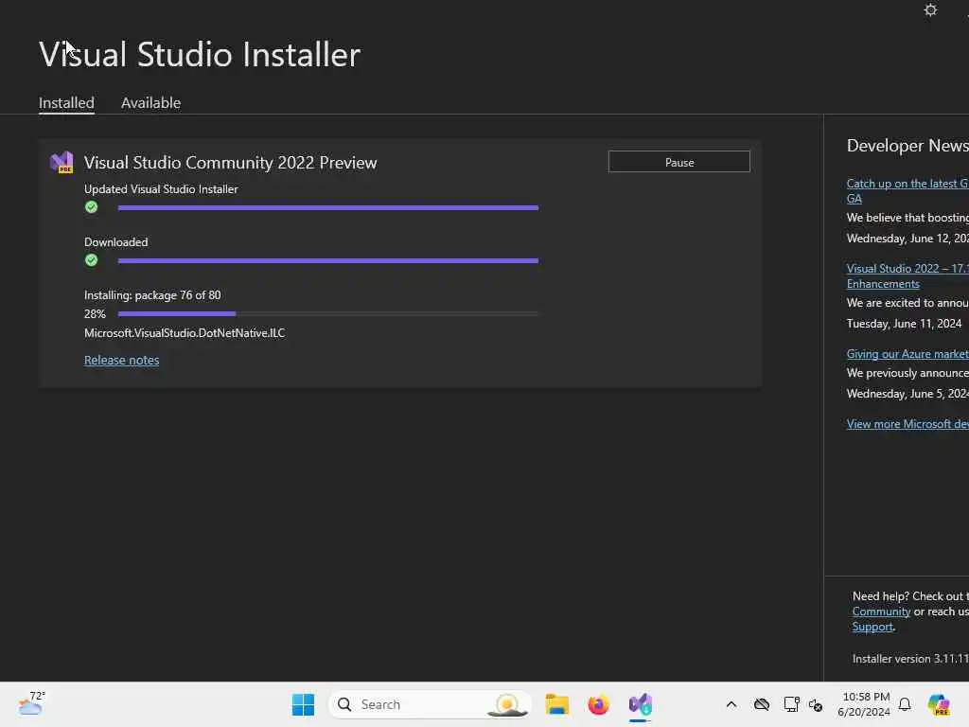
Task: Click the Microsoft.VisualStudio.DotNetNative.ILC package name
Action: (x=185, y=332)
